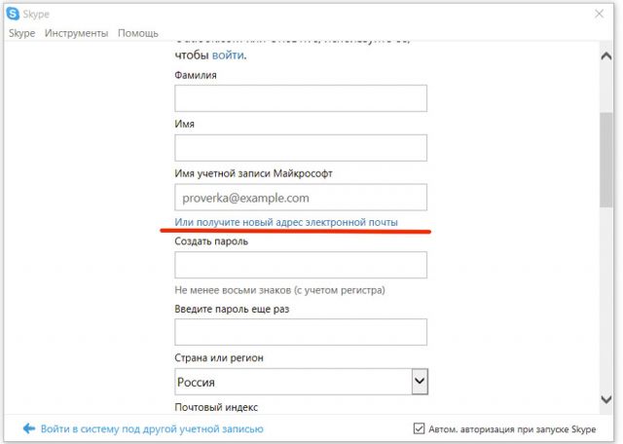Click the scrollbar down arrow
The width and height of the screenshot is (623, 444).
click(606, 398)
